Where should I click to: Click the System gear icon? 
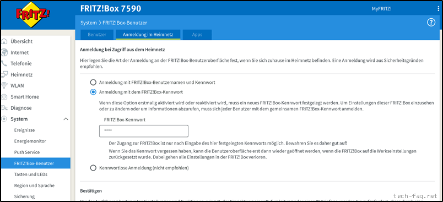[4, 119]
